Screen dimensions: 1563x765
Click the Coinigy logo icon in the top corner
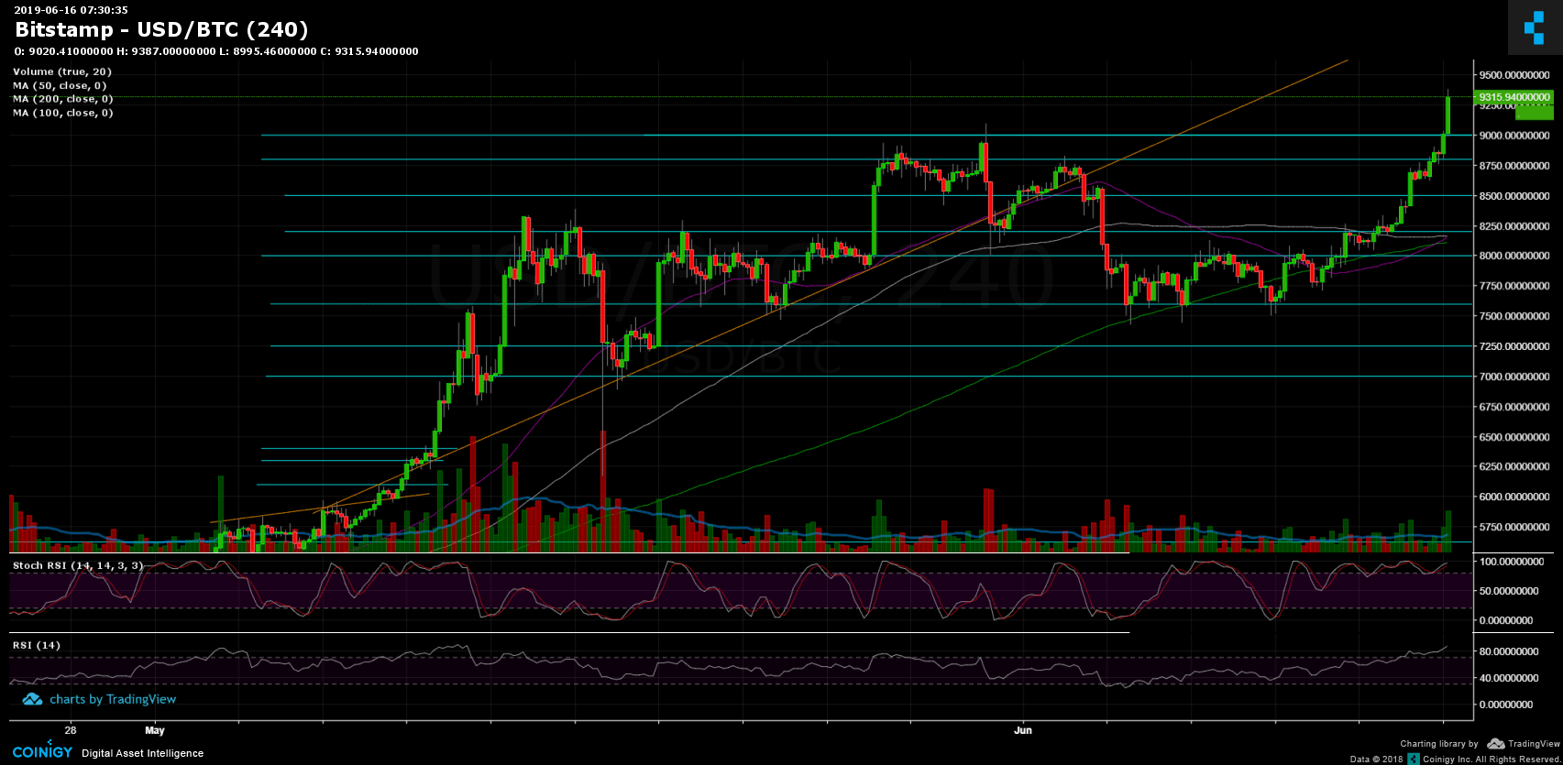(1535, 27)
